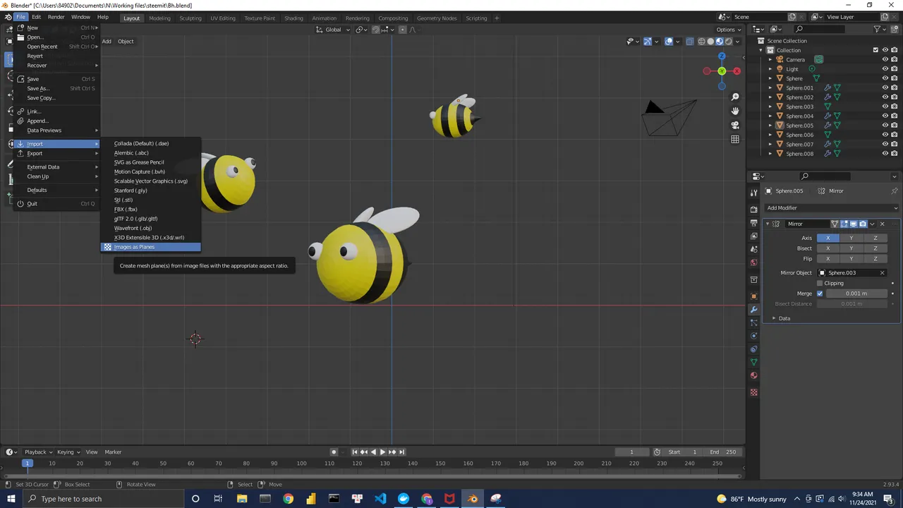This screenshot has height=508, width=903.
Task: Click timeline play animation button
Action: (x=382, y=452)
